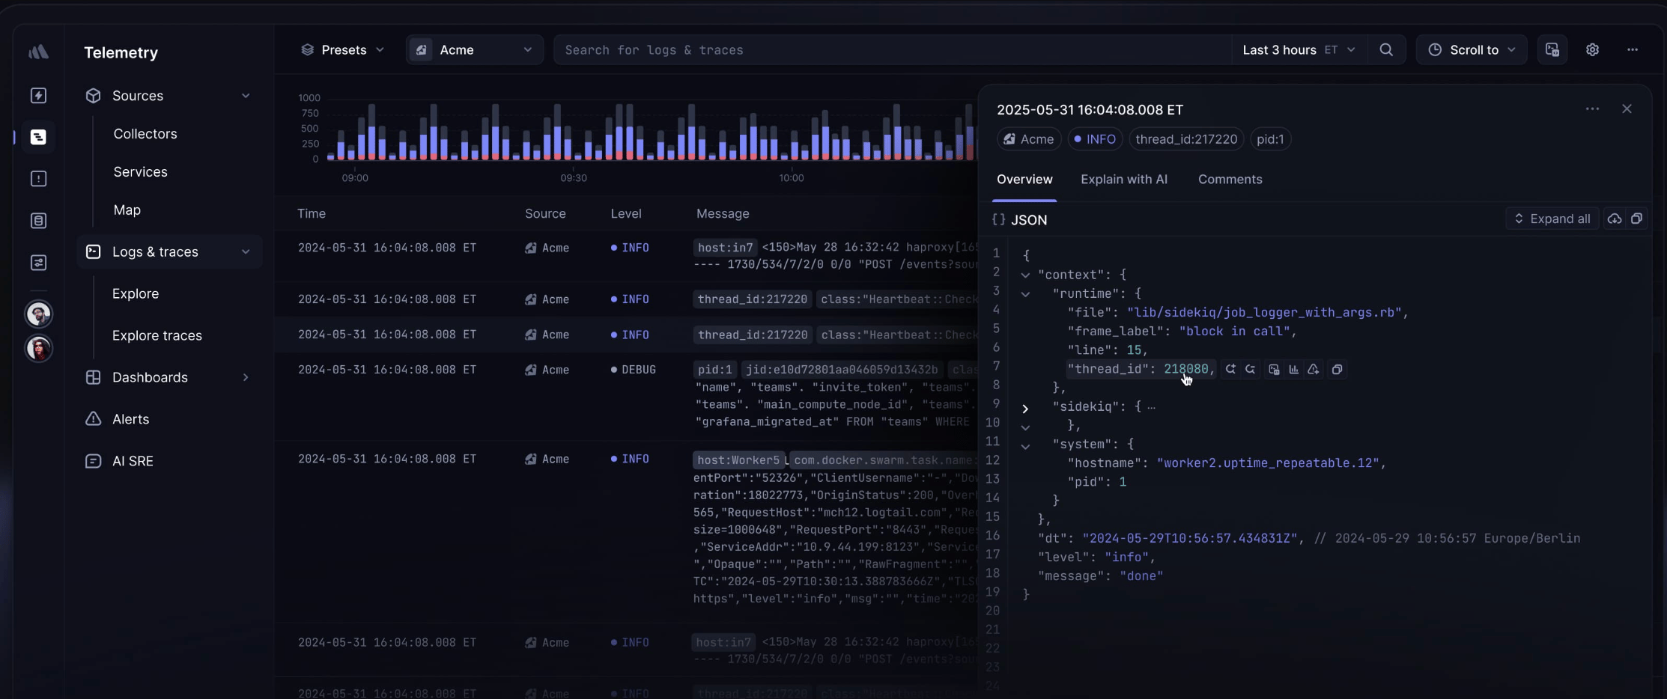Select the DEBUG log row
Image resolution: width=1667 pixels, height=699 pixels.
coord(625,396)
